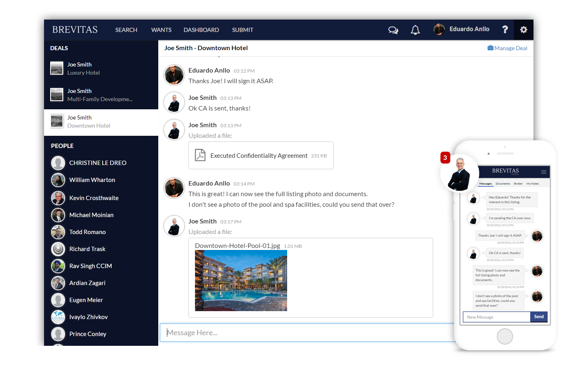Image resolution: width=571 pixels, height=367 pixels.
Task: Click Richard Trask's avatar
Action: pyautogui.click(x=58, y=249)
